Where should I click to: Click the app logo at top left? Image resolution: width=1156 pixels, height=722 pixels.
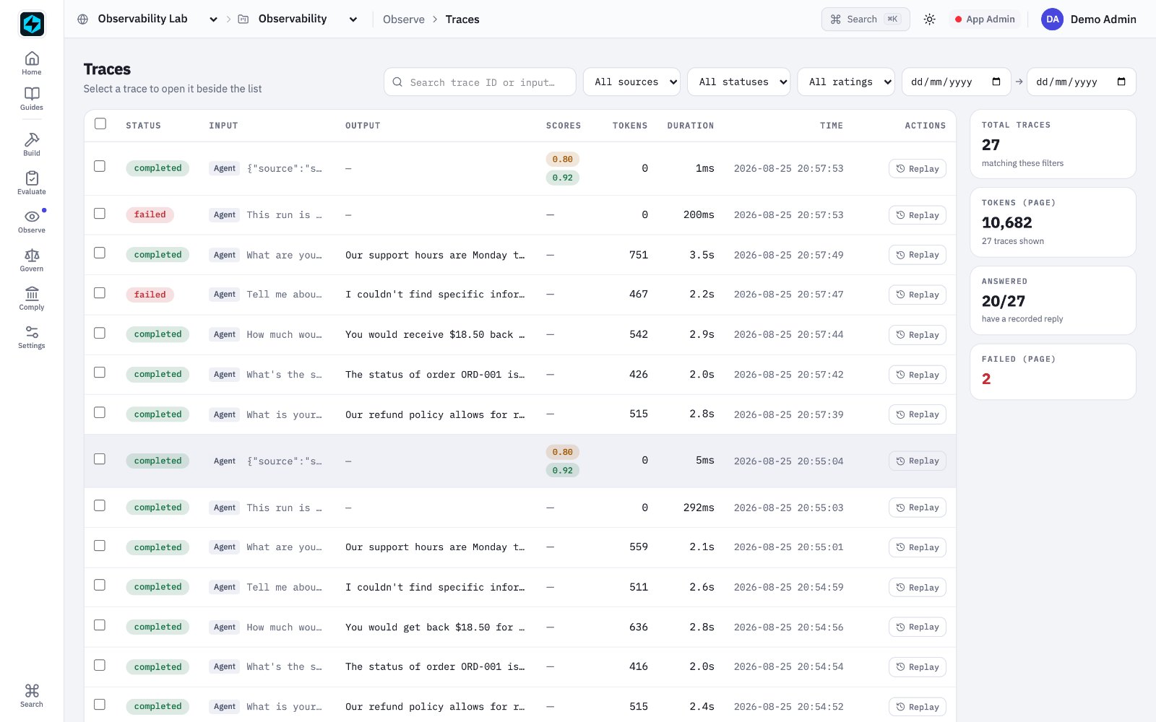pos(32,24)
